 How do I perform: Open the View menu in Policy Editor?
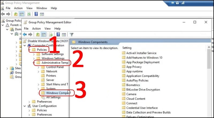(48, 28)
